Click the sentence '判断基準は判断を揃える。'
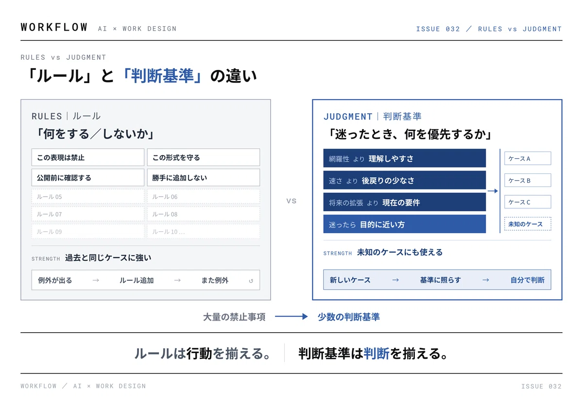 tap(373, 354)
